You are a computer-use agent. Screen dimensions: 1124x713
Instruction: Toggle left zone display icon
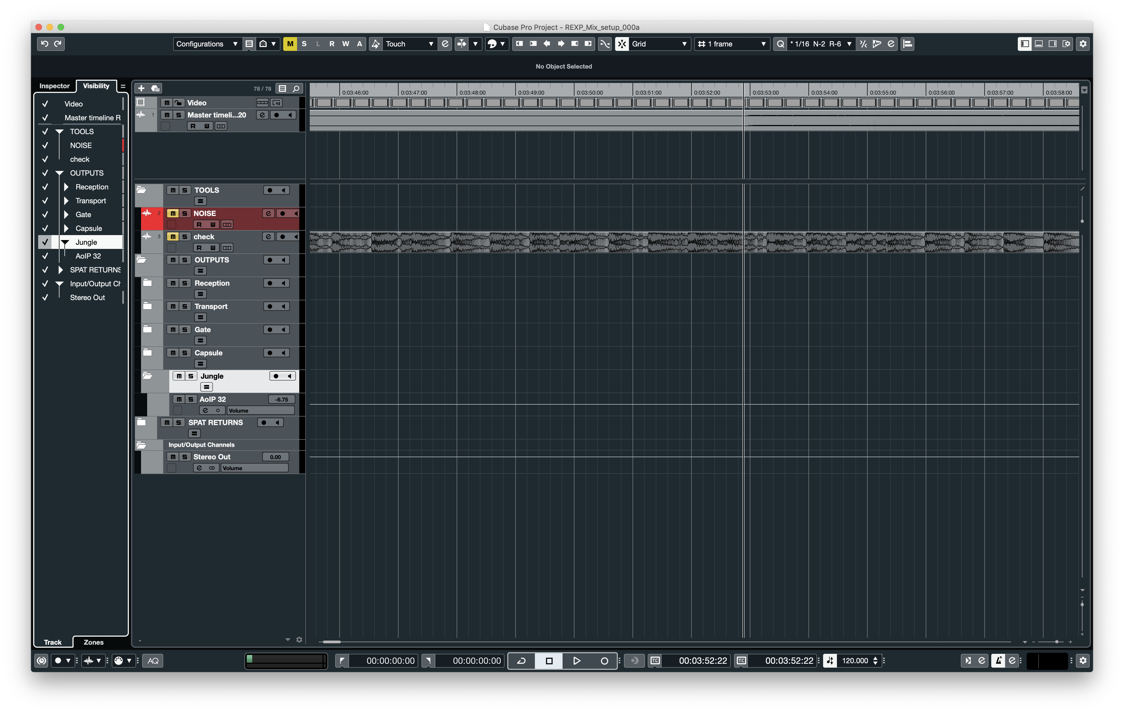(1025, 44)
